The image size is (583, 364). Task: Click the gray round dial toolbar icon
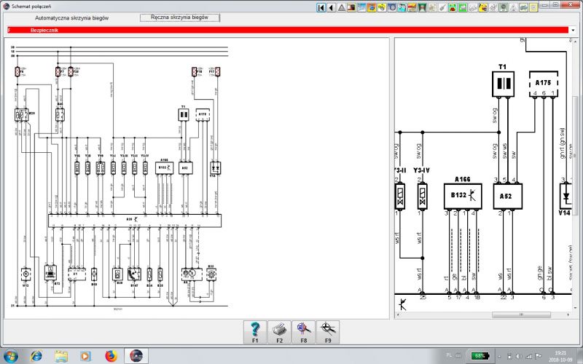[392, 7]
